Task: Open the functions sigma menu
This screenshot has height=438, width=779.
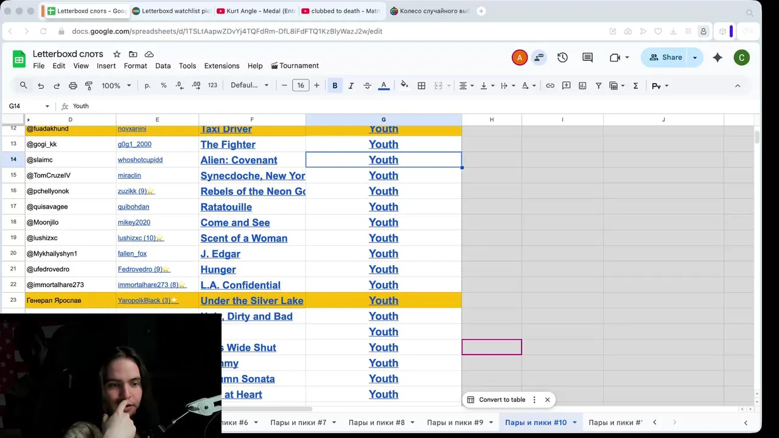Action: pos(635,86)
